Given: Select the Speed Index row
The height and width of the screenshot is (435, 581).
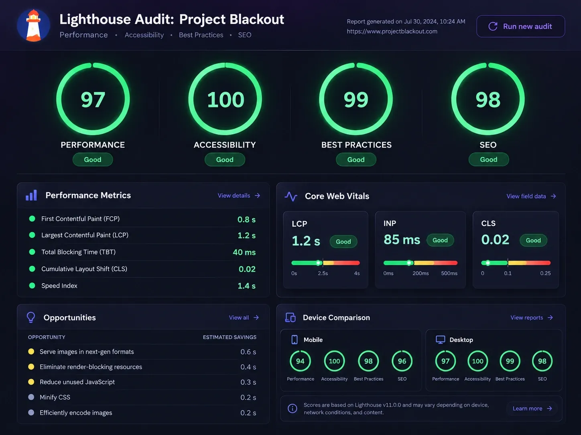Looking at the screenshot, I should pyautogui.click(x=143, y=286).
